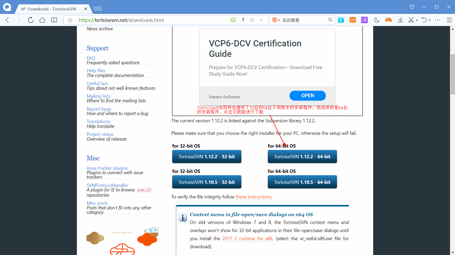Viewport: 455px width, 255px height.
Task: Expand the screenshot tool dropdown arrow
Action: click(x=417, y=20)
